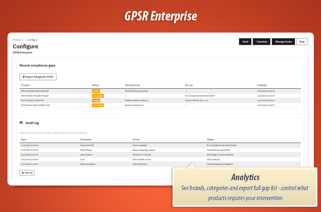321x212 pixels.
Task: Click the Object column header
Action: 210,139
